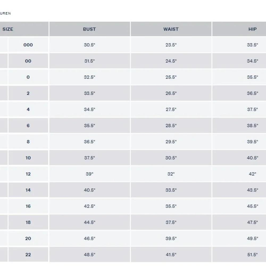Select the size 22 row label

click(28, 255)
